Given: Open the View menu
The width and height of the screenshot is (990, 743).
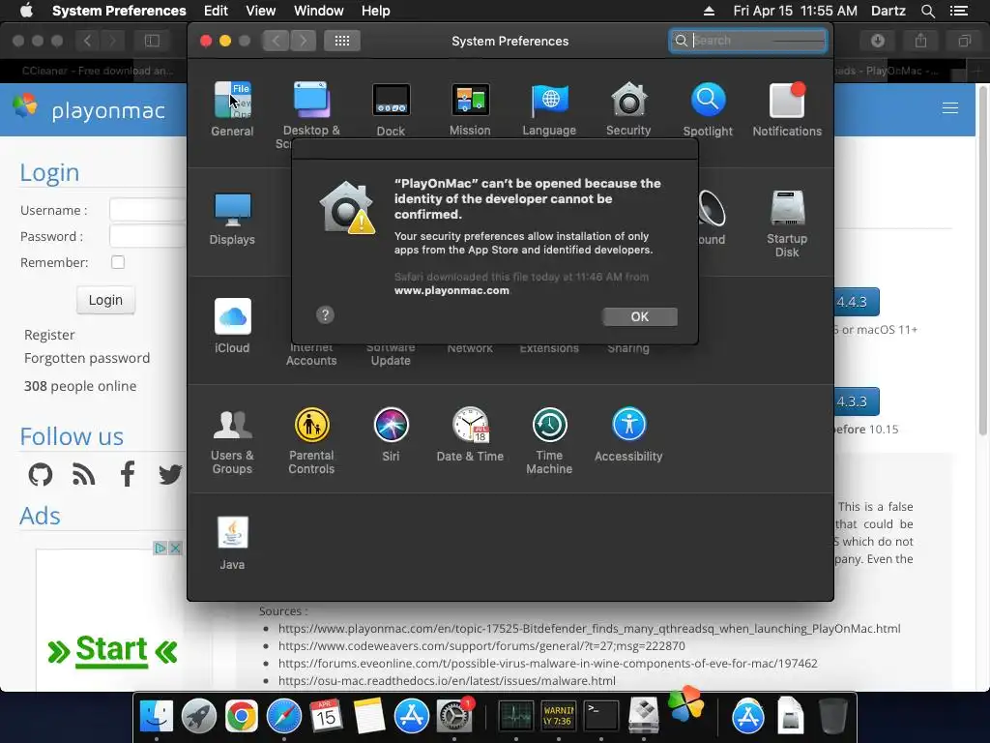Looking at the screenshot, I should point(261,11).
